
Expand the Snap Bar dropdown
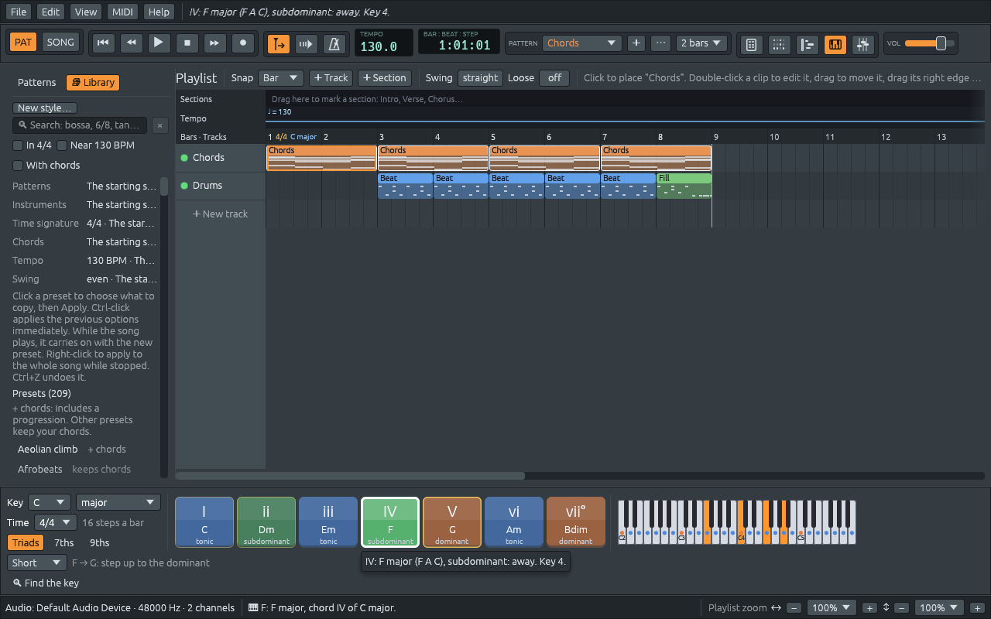point(281,78)
